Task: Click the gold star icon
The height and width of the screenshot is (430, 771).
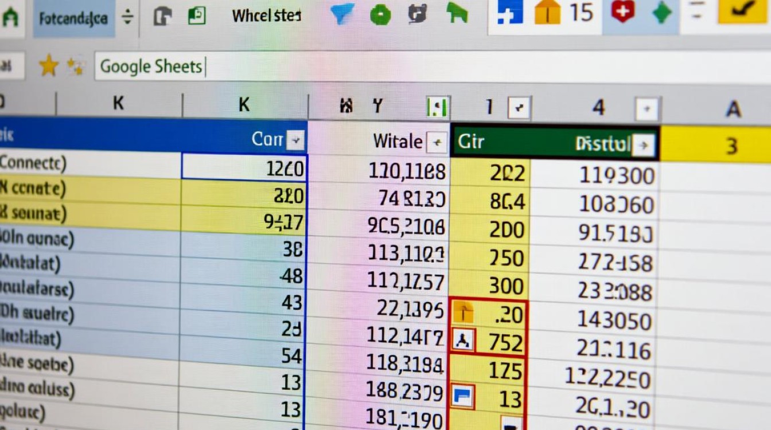Action: click(x=49, y=67)
